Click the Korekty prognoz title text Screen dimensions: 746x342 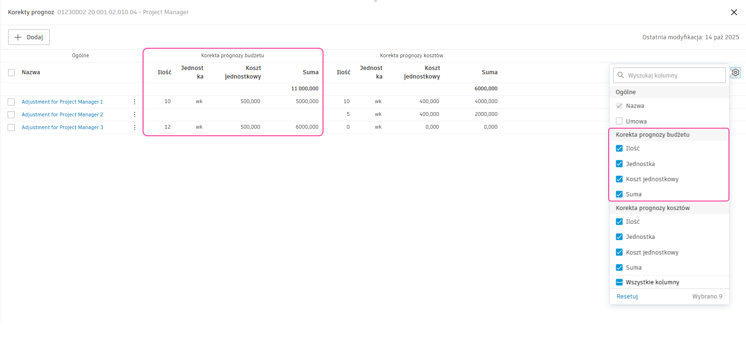[31, 12]
